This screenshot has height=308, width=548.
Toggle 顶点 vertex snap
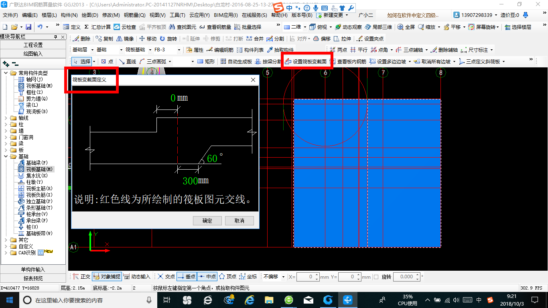[227, 277]
